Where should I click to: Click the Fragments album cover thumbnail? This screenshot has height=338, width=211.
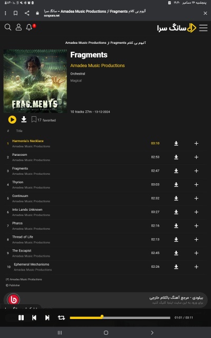pyautogui.click(x=35, y=81)
